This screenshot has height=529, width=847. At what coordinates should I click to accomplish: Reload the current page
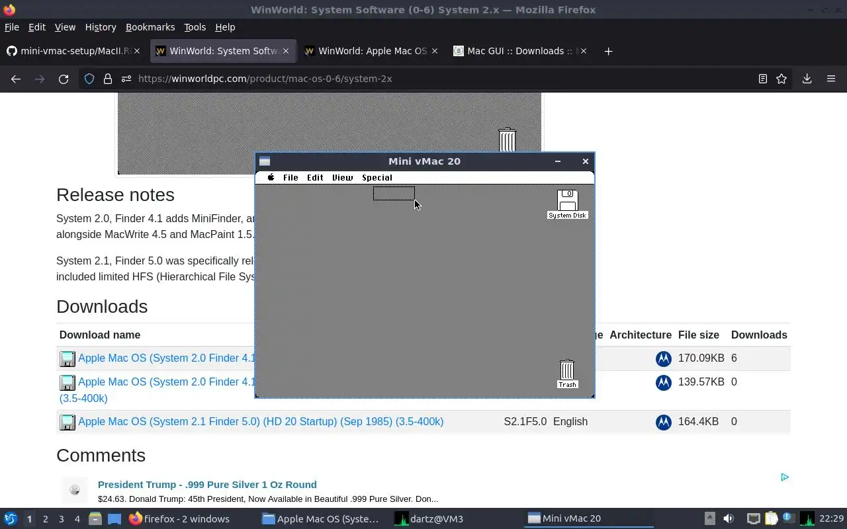tap(64, 79)
